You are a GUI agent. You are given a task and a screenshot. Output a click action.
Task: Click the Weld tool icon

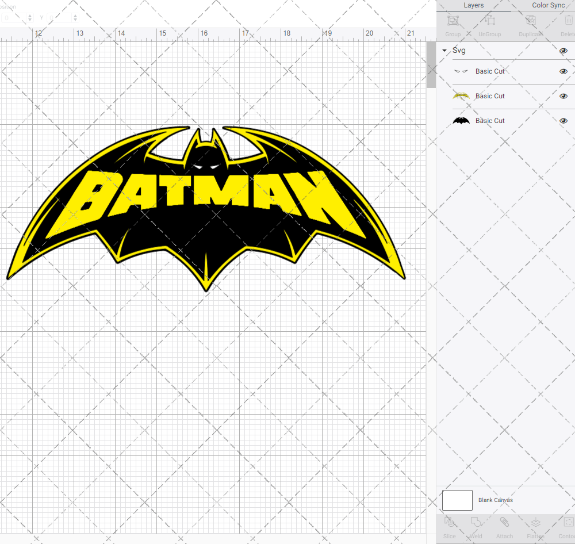tap(476, 522)
